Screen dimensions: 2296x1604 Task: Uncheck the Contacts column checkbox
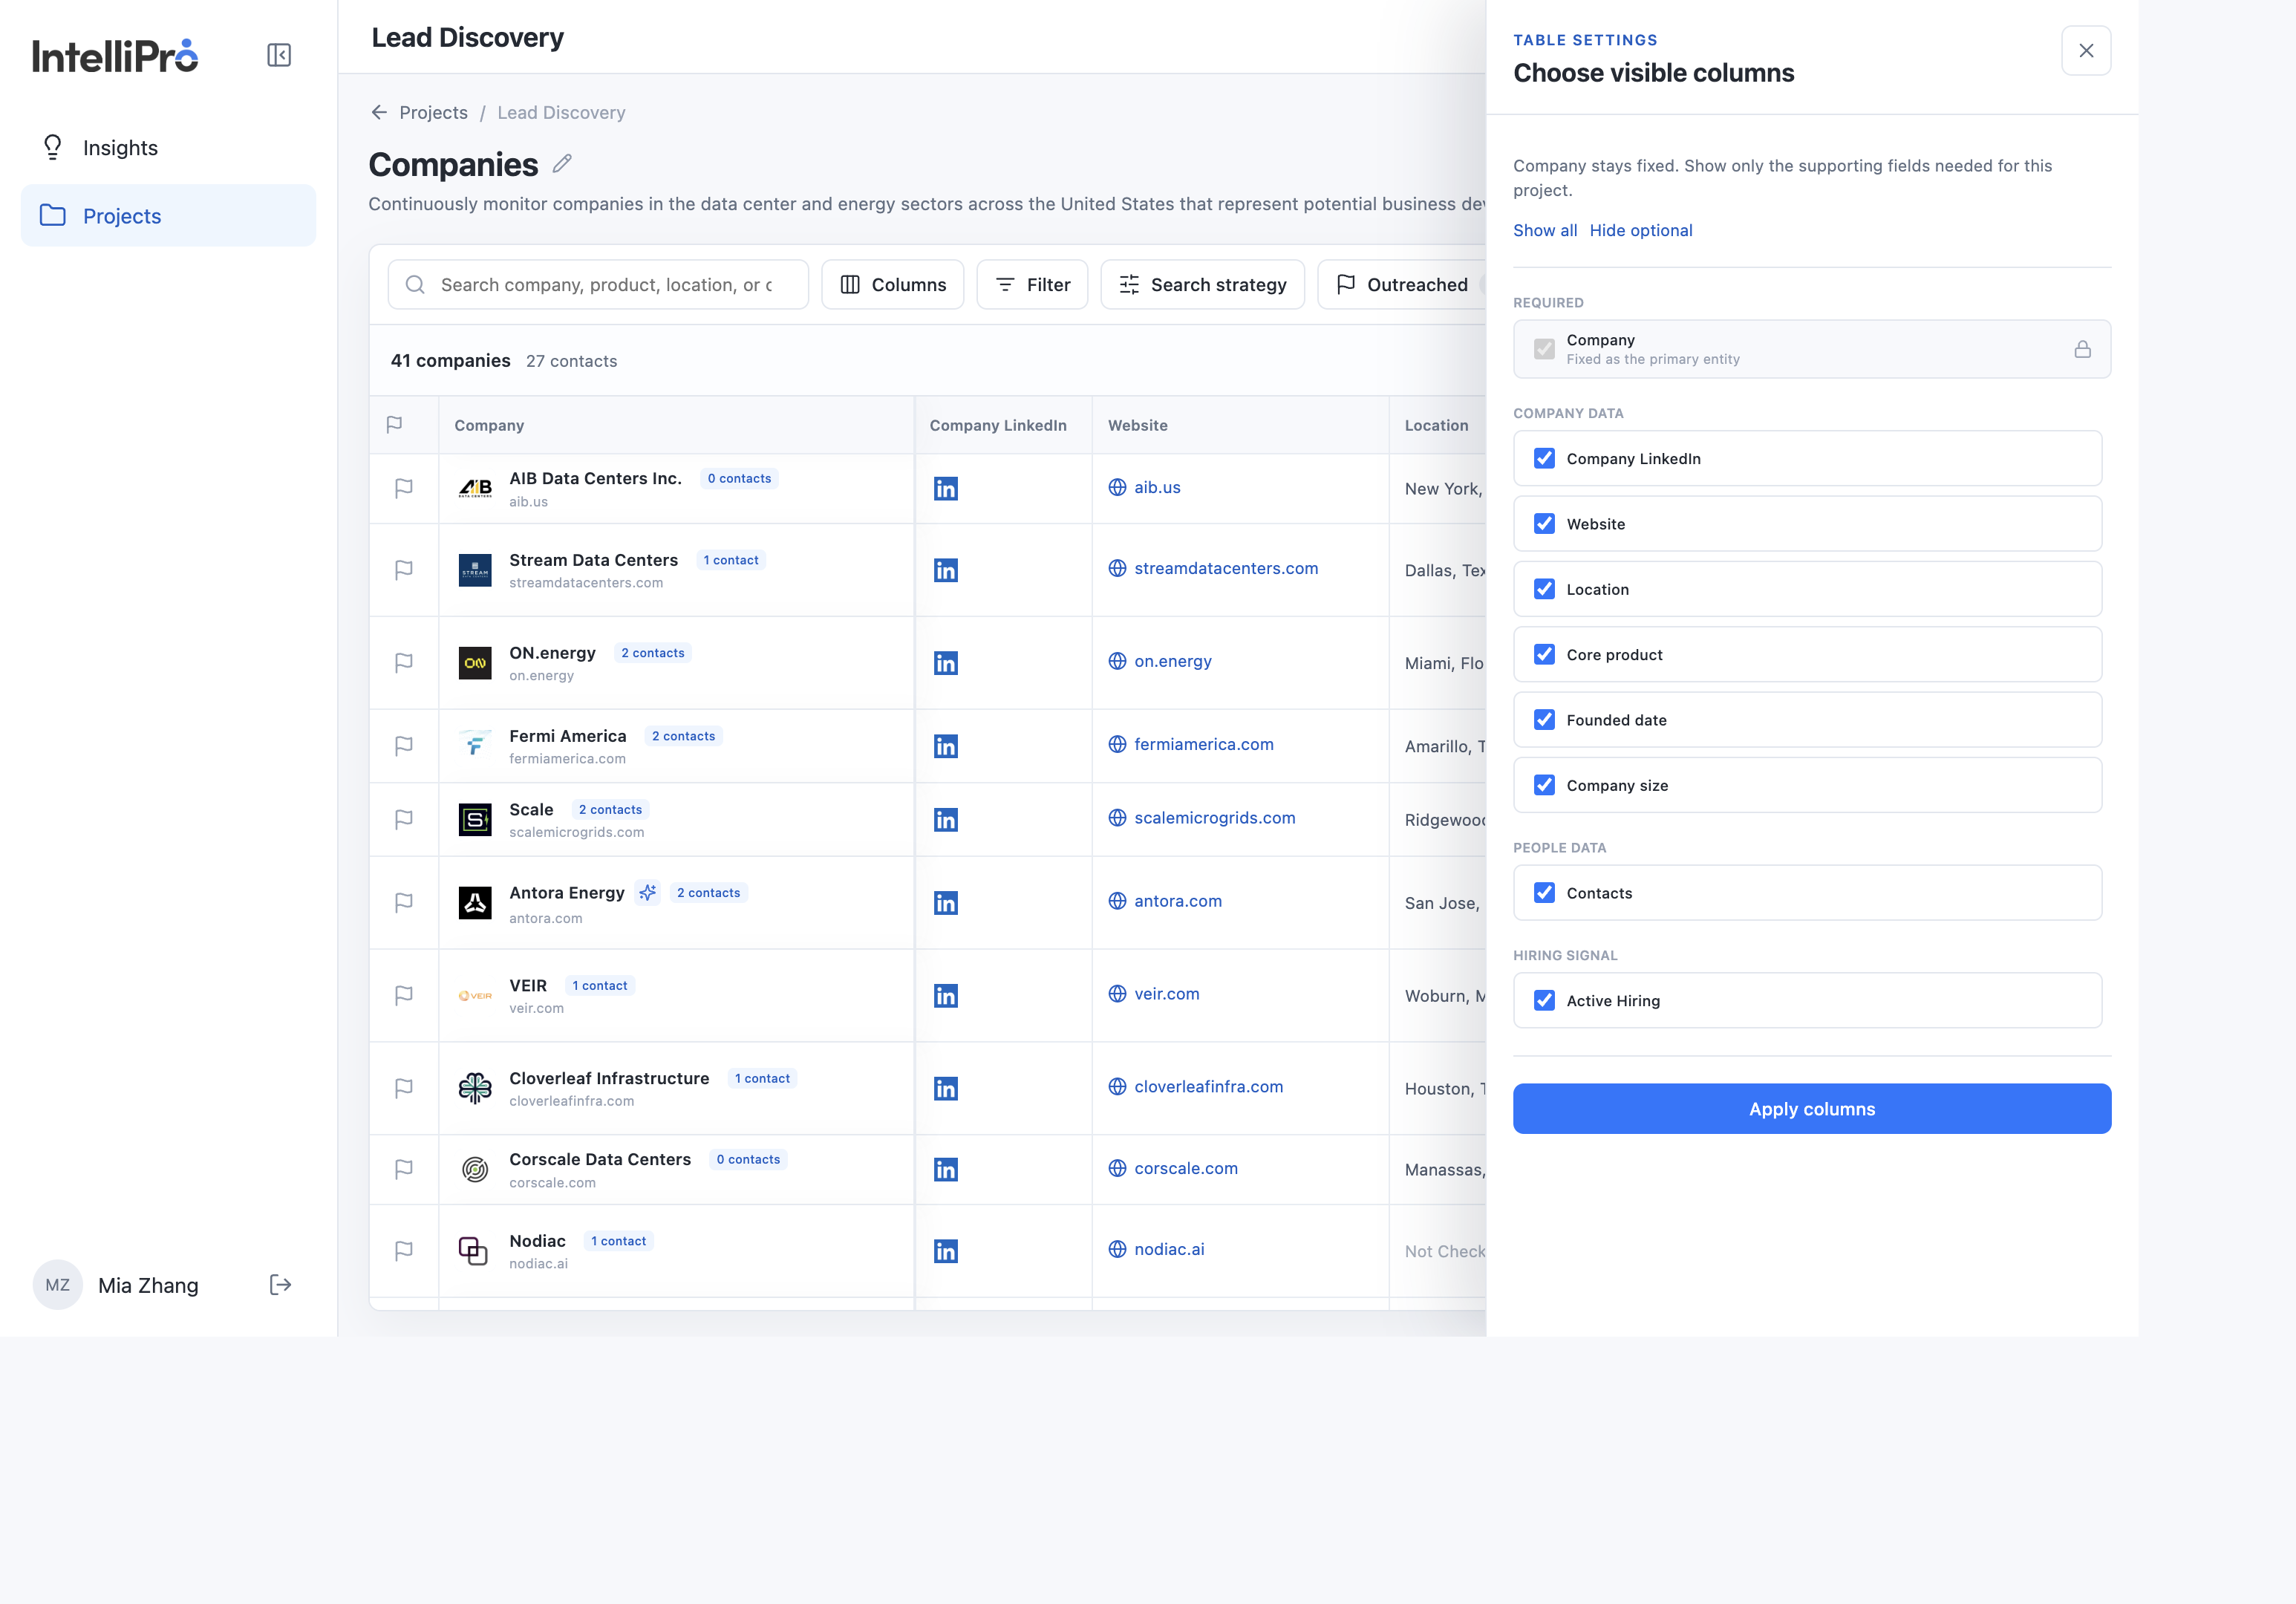pyautogui.click(x=1545, y=893)
